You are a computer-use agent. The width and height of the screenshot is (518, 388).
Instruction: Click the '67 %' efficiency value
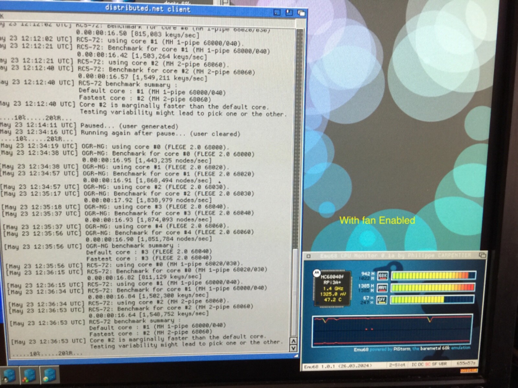pyautogui.click(x=368, y=297)
